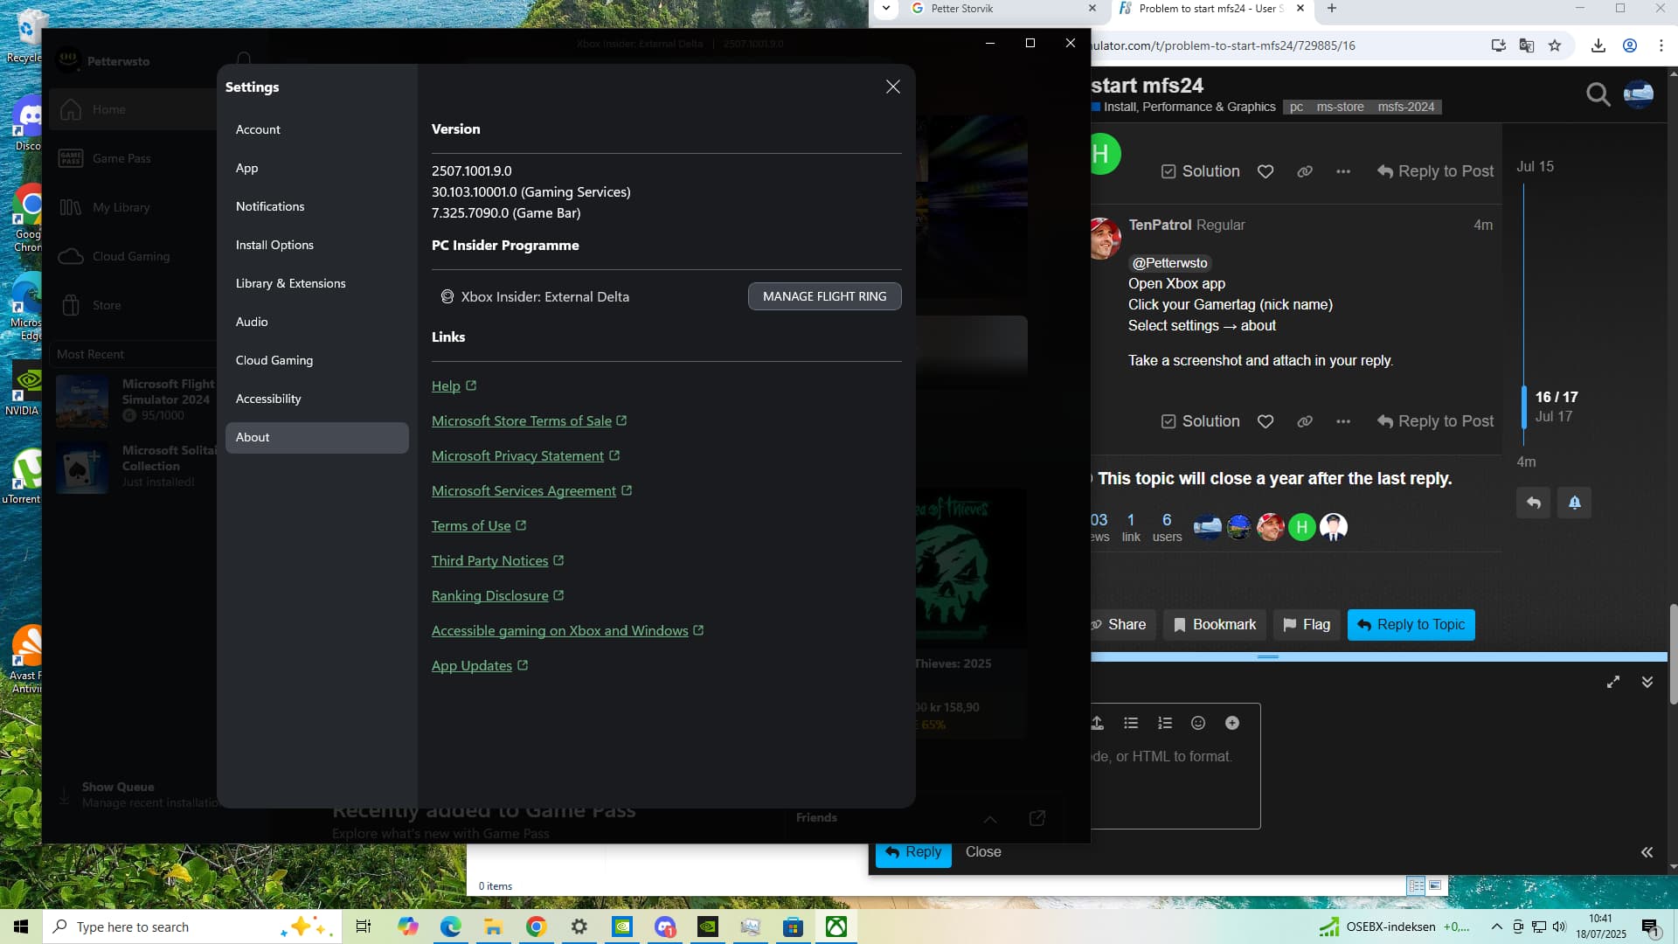Click the MANAGE FLIGHT RING button
Viewport: 1678px width, 944px height.
point(824,296)
